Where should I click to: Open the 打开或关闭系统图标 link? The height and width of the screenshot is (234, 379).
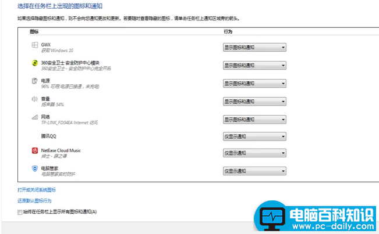click(37, 190)
